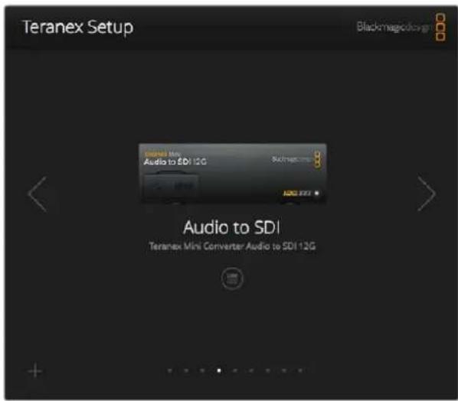The height and width of the screenshot is (401, 458).
Task: Select the seventh page indicator dot
Action: [267, 370]
